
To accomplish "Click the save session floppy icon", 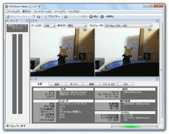I will pyautogui.click(x=38, y=16).
